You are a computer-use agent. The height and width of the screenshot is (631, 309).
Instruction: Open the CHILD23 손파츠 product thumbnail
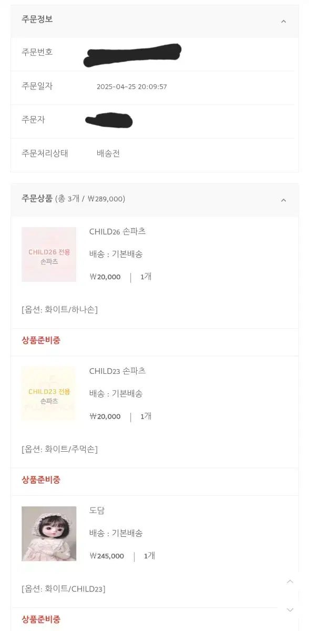(x=49, y=394)
